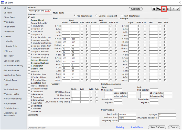Switch to Gait and Balance section
182x130 pixels.
point(11,70)
